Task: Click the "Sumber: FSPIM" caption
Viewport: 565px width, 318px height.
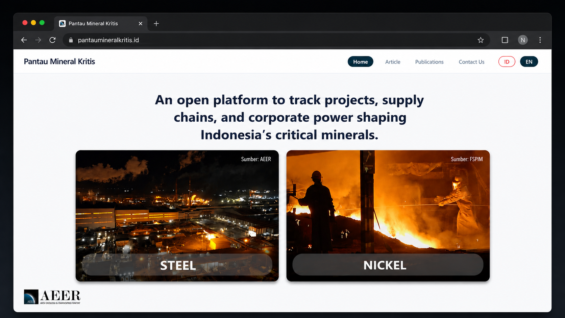Action: click(467, 159)
